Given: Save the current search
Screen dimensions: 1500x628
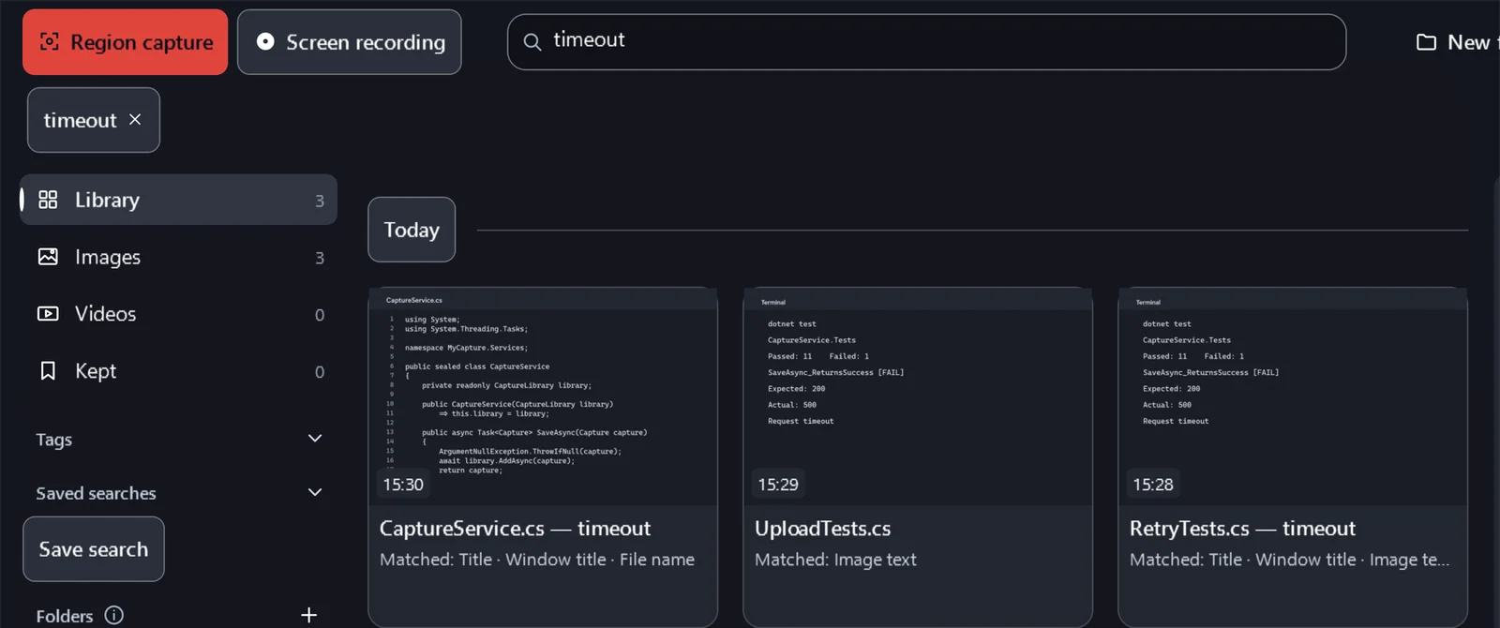Looking at the screenshot, I should click(94, 549).
